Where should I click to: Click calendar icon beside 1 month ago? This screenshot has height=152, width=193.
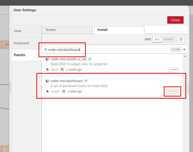pyautogui.click(x=62, y=70)
